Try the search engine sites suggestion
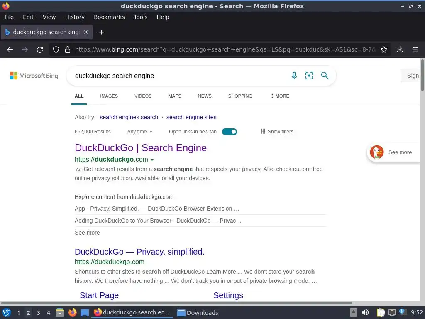Screen dimensions: 425x319 click(x=191, y=117)
